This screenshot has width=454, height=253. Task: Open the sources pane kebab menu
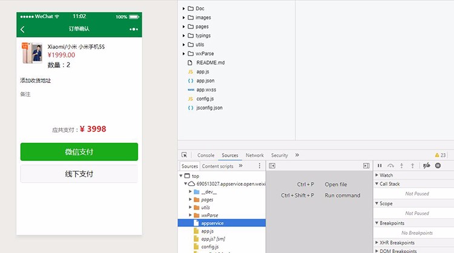[x=260, y=166]
